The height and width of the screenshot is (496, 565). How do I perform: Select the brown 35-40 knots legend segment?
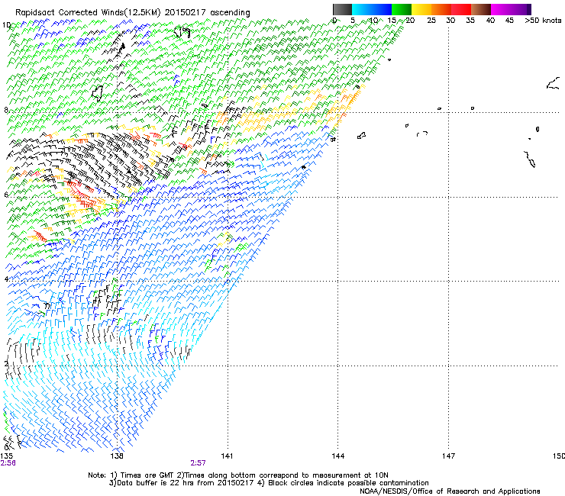pyautogui.click(x=481, y=9)
